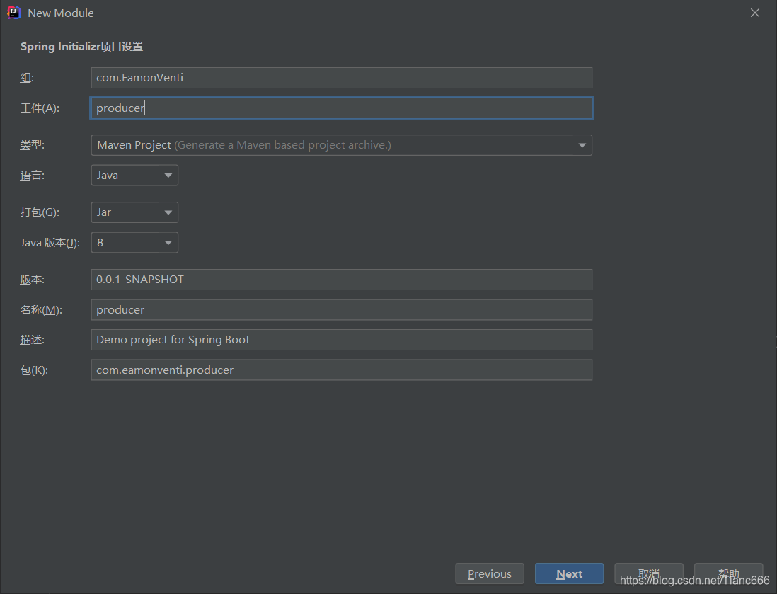Viewport: 777px width, 594px height.
Task: Expand the Java language dropdown
Action: tap(134, 176)
